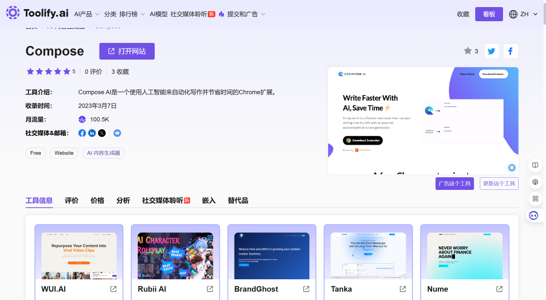
Task: Open the AI模型 menu item
Action: click(158, 14)
